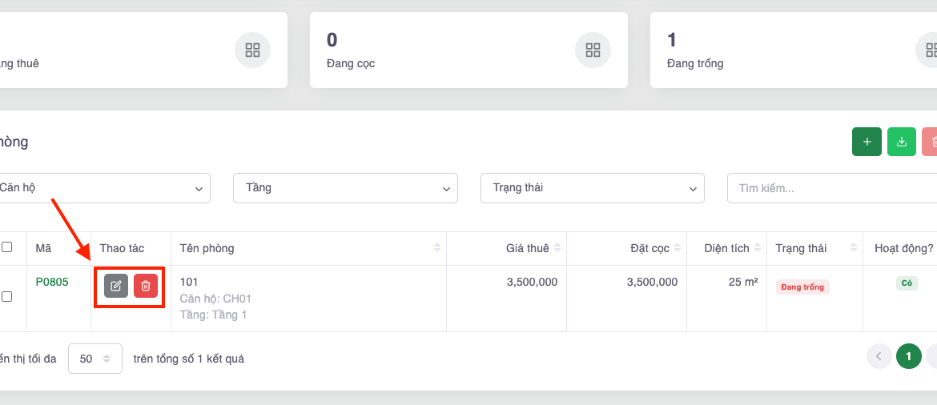Image resolution: width=937 pixels, height=405 pixels.
Task: Click the grid icon on the Đang thuê card
Action: point(252,50)
